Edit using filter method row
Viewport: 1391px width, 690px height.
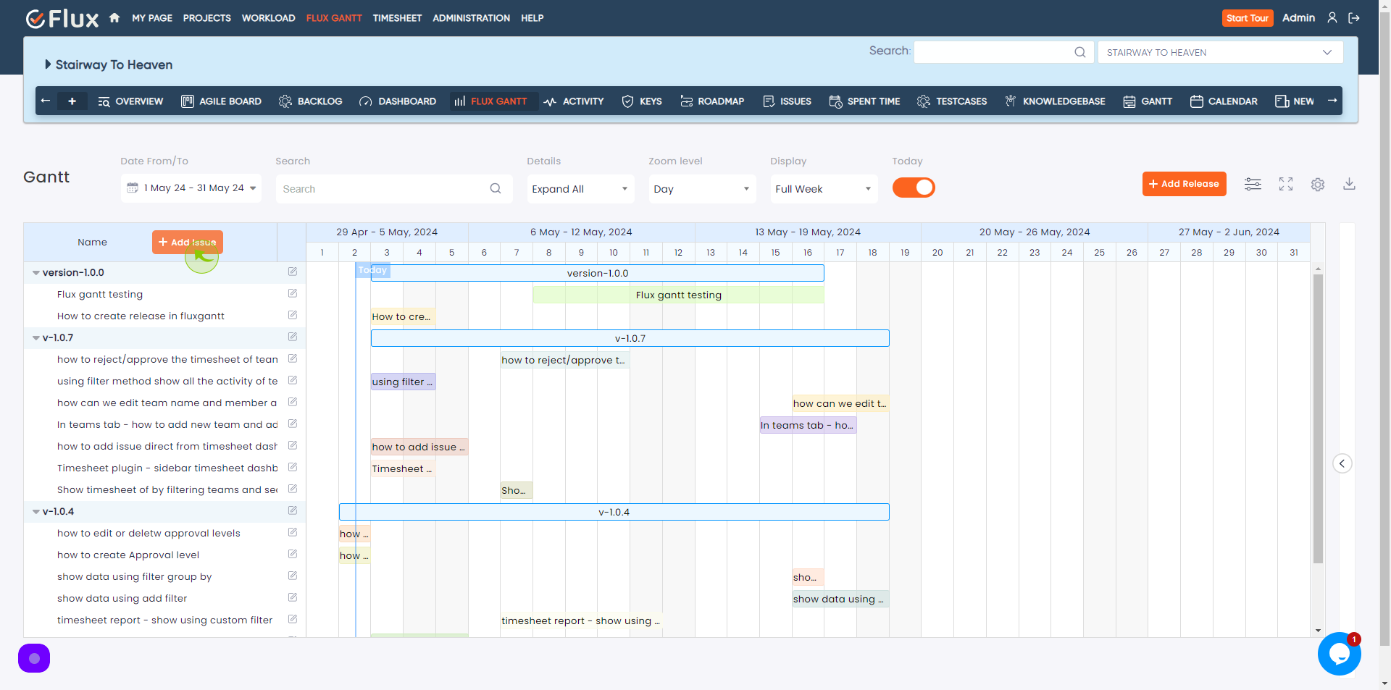[293, 380]
